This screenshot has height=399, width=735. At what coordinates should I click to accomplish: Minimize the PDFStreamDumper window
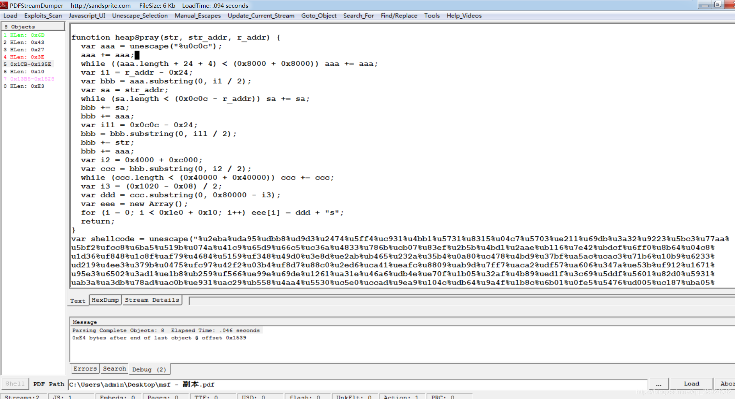click(705, 5)
